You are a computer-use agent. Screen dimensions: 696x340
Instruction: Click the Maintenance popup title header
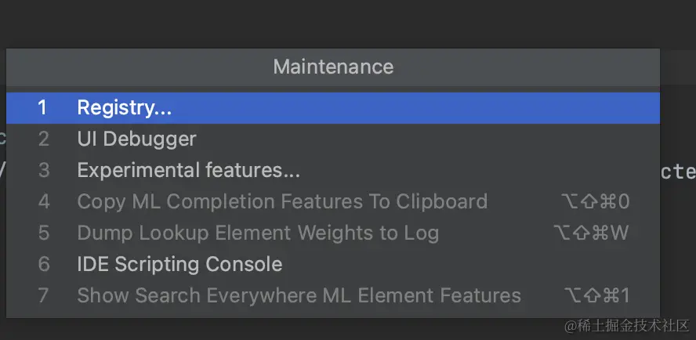(333, 67)
